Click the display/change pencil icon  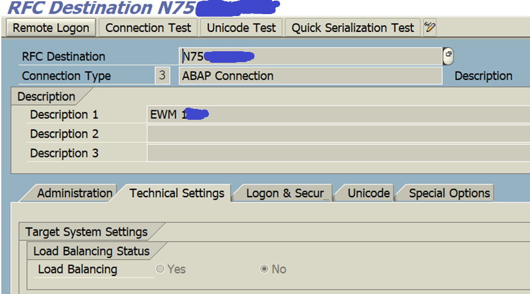(x=429, y=27)
